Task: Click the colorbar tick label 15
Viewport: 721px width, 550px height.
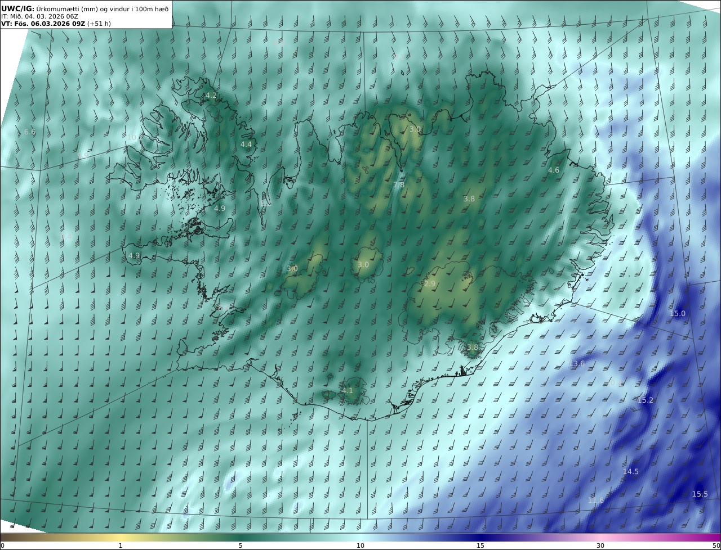Action: (x=480, y=546)
